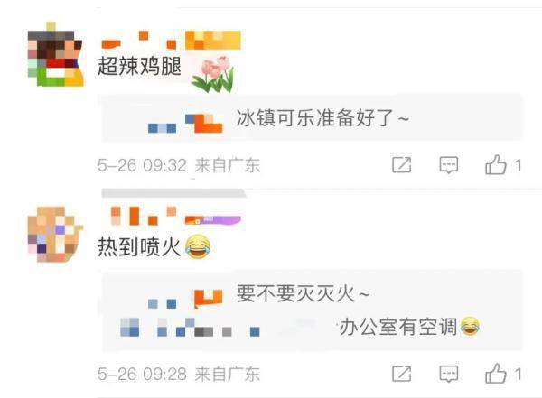Open reply bubble icon on 09:32 comment
The width and height of the screenshot is (542, 398).
[x=448, y=165]
